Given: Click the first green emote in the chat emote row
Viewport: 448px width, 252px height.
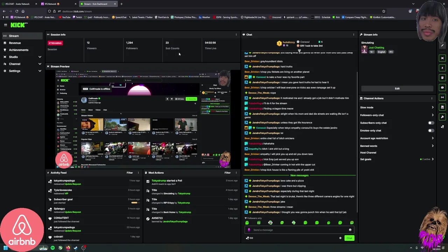Looking at the screenshot, I should click(x=247, y=223).
